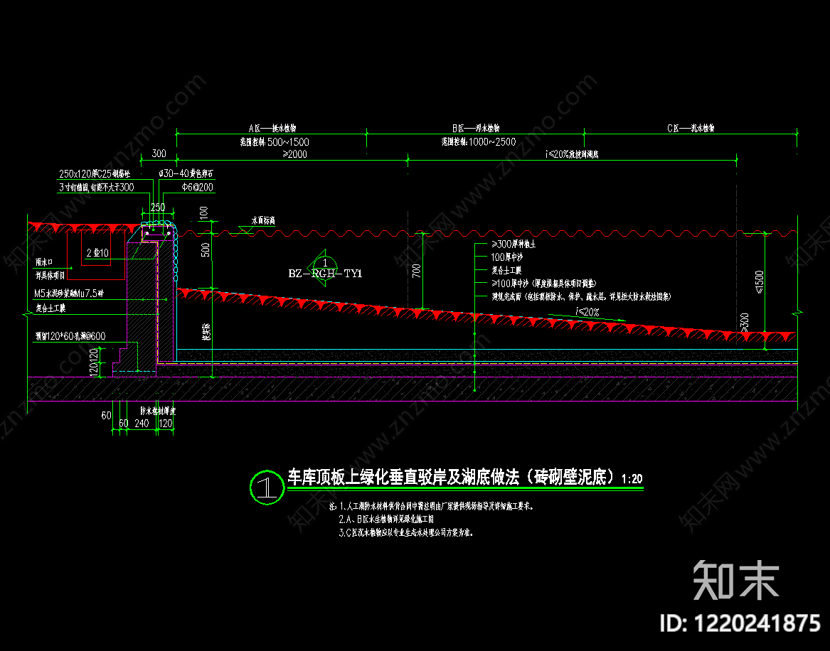Click the ≥300厚 planting soil layer note
The image size is (830, 651).
[514, 244]
